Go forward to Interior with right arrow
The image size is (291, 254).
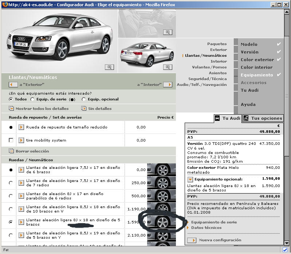pyautogui.click(x=168, y=84)
